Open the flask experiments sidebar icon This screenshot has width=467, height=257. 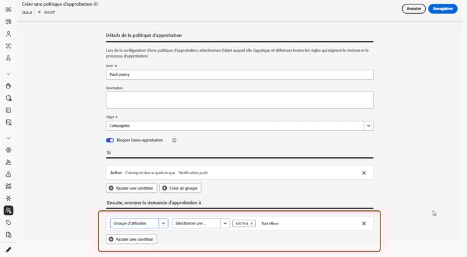(8, 58)
